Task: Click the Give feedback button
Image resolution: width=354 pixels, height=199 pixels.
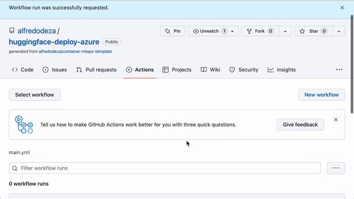Action: [x=300, y=124]
